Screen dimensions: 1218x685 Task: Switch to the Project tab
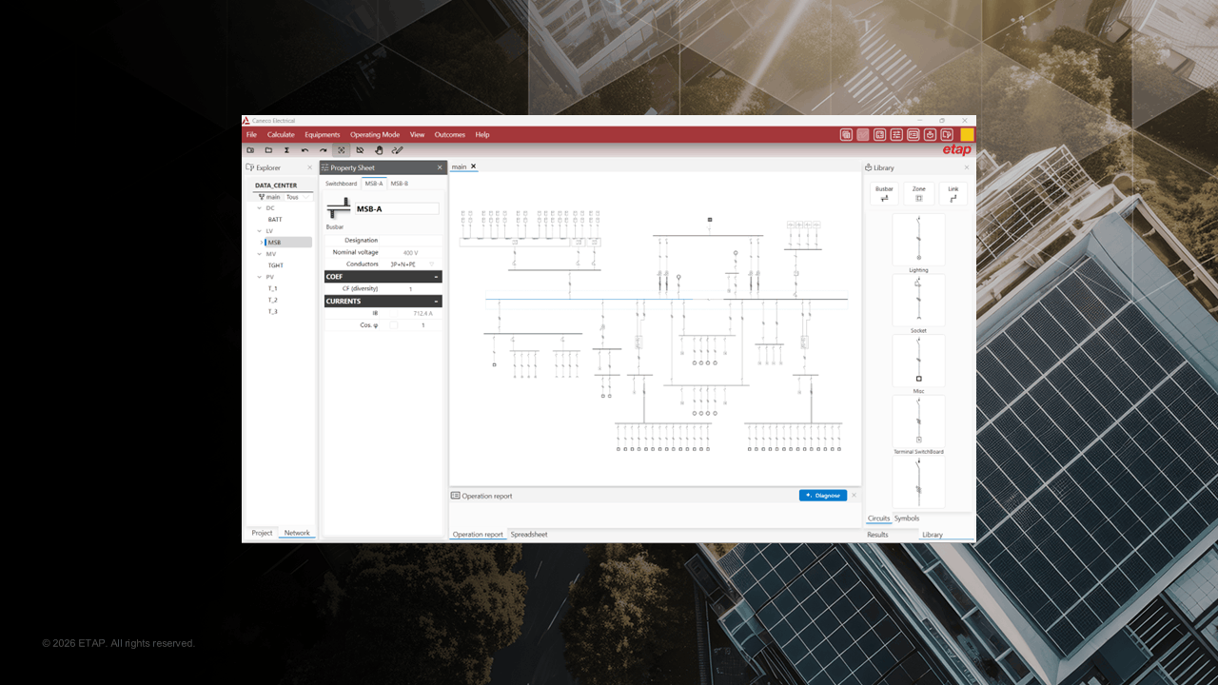pyautogui.click(x=262, y=533)
